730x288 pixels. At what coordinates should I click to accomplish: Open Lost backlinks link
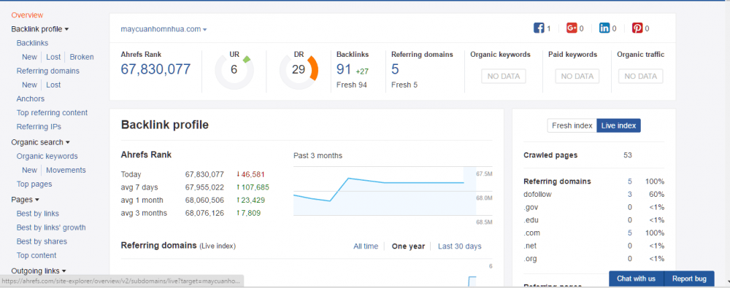53,57
